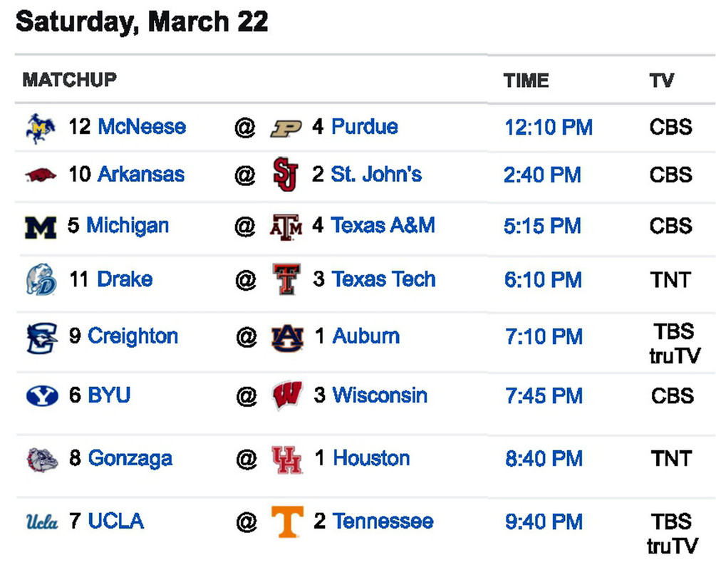Open the Texas A&M team link

(383, 226)
